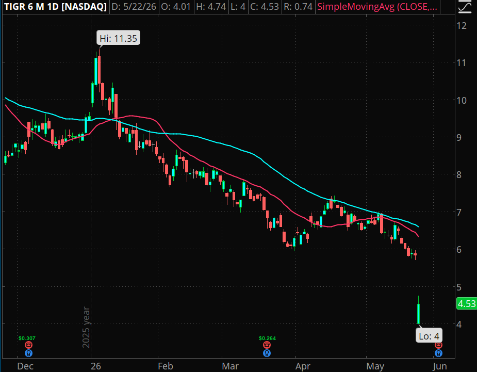Click the red earnings phone icon under $0.307
Viewport: 477px width, 372px height.
pyautogui.click(x=28, y=345)
